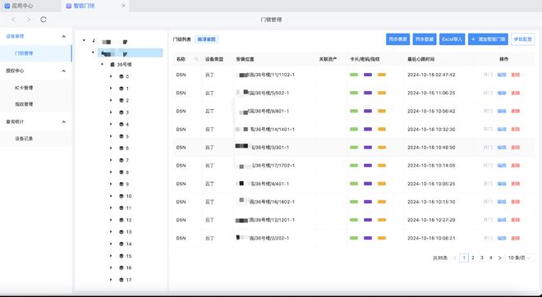Expand floor 5 tree node arrow

(x=111, y=136)
